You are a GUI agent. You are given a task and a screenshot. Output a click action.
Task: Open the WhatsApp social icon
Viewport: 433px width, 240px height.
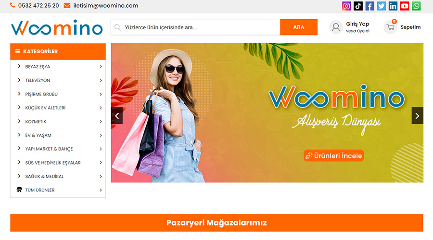click(x=416, y=6)
